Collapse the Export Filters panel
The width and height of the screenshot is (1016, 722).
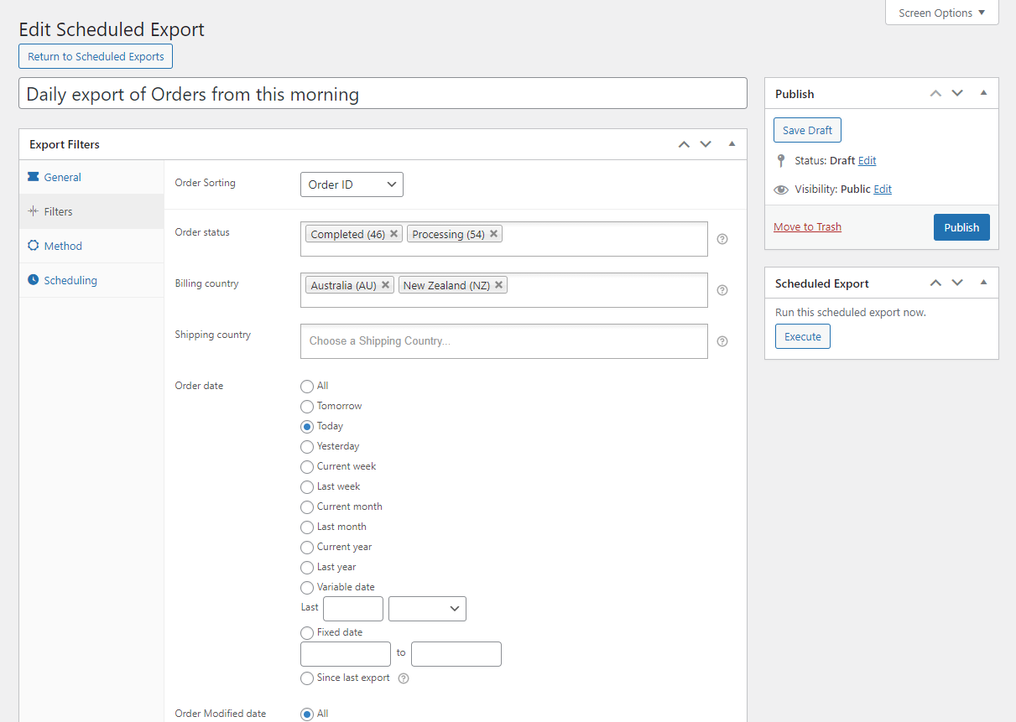pos(732,144)
